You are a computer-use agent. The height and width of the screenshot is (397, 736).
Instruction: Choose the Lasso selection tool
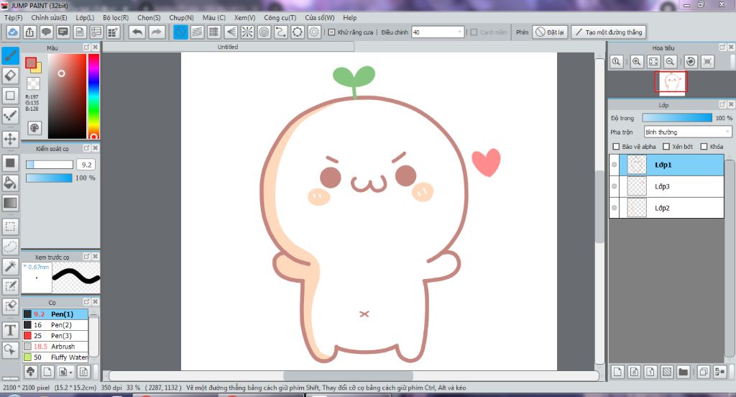10,247
